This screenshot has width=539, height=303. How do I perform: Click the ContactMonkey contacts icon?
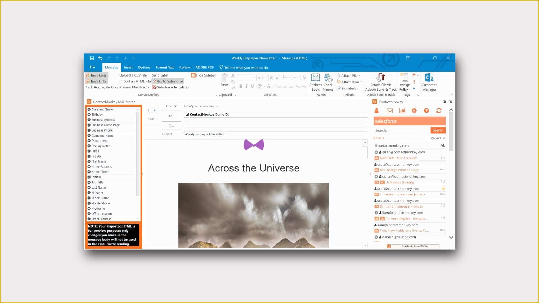[377, 110]
